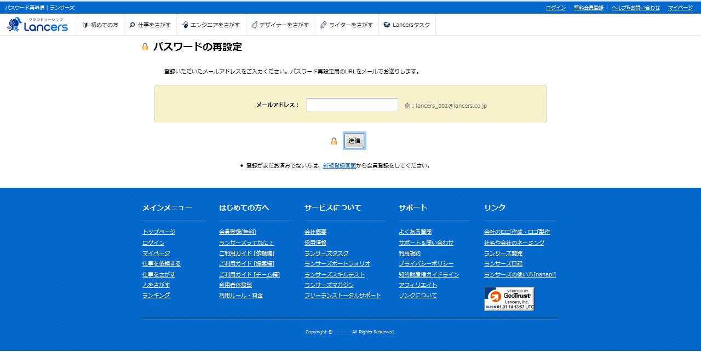Open the ランサーズスキルテスト link
The width and height of the screenshot is (701, 352).
click(x=335, y=274)
